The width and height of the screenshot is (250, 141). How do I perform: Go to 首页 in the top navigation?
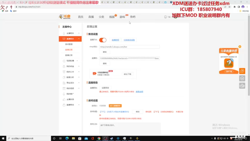(x=81, y=17)
